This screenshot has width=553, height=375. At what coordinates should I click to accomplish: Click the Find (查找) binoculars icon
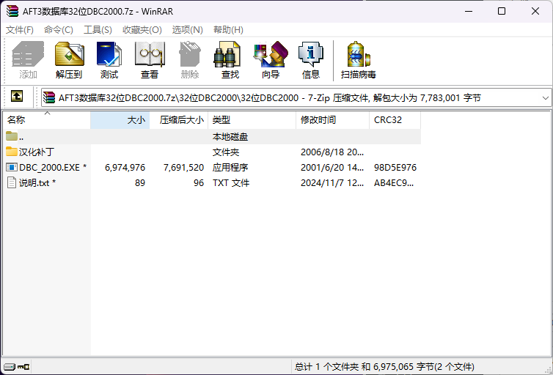click(x=230, y=60)
